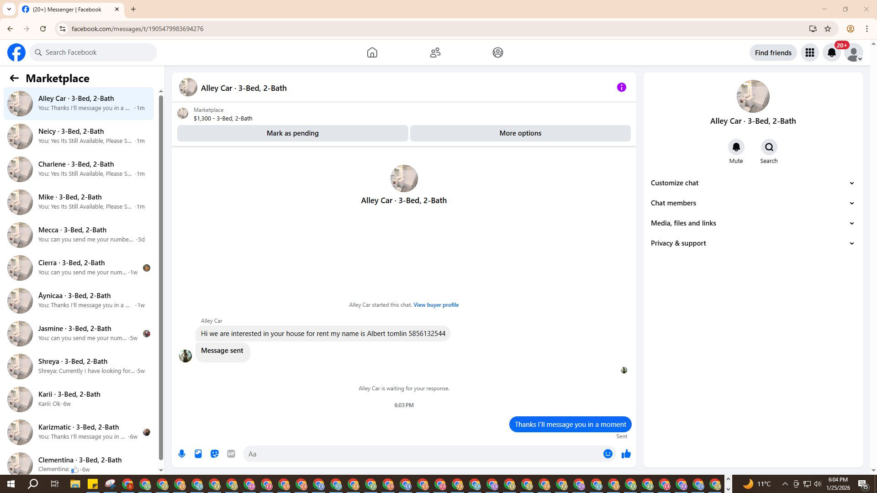This screenshot has height=493, width=877.
Task: Choose a sticker to send
Action: click(x=215, y=454)
